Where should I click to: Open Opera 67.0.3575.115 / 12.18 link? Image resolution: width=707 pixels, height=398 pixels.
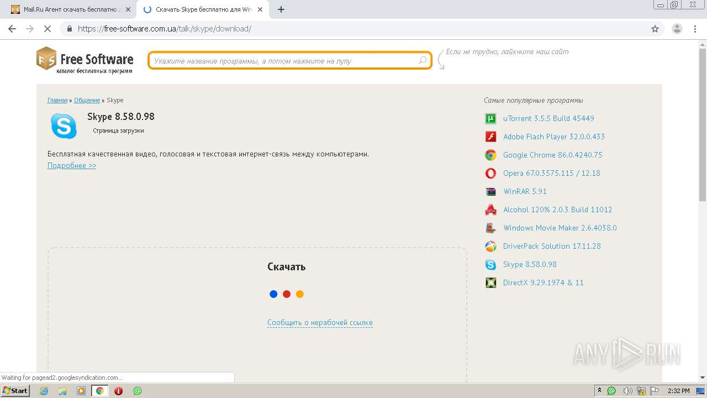(x=552, y=173)
